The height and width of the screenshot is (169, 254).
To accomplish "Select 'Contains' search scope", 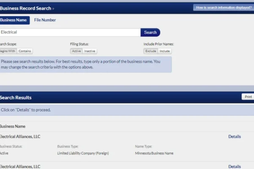I will tap(25, 51).
